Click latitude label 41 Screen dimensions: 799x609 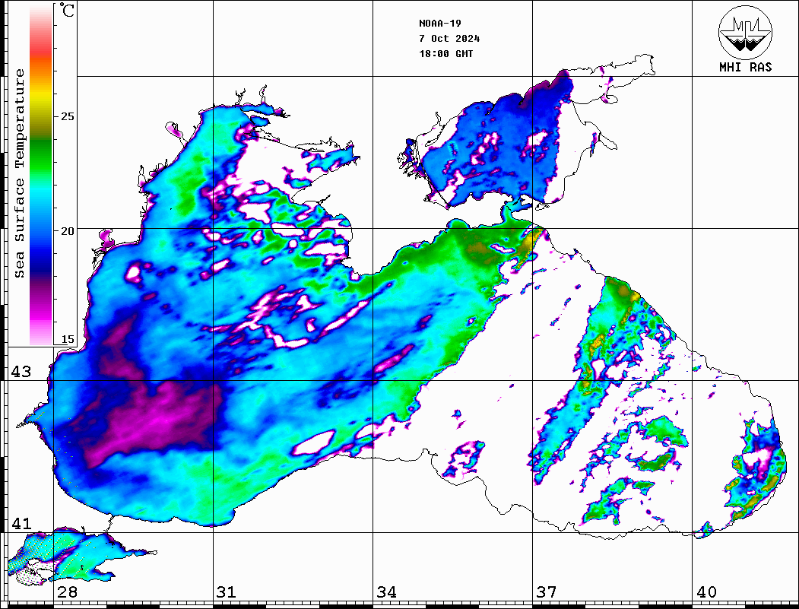tap(21, 524)
